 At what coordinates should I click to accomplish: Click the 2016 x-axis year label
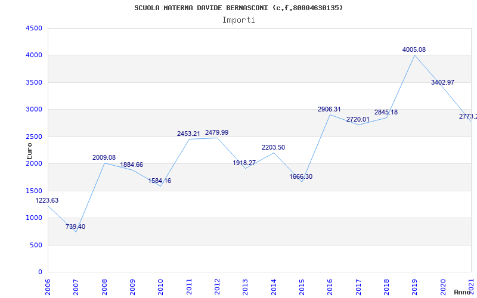coord(330,287)
